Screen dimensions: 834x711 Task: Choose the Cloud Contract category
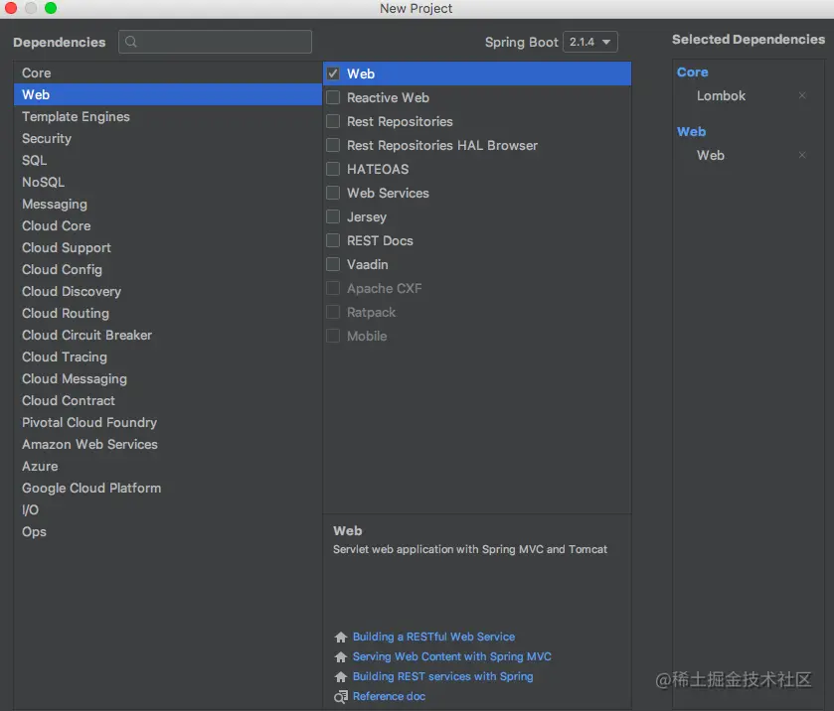pos(168,400)
